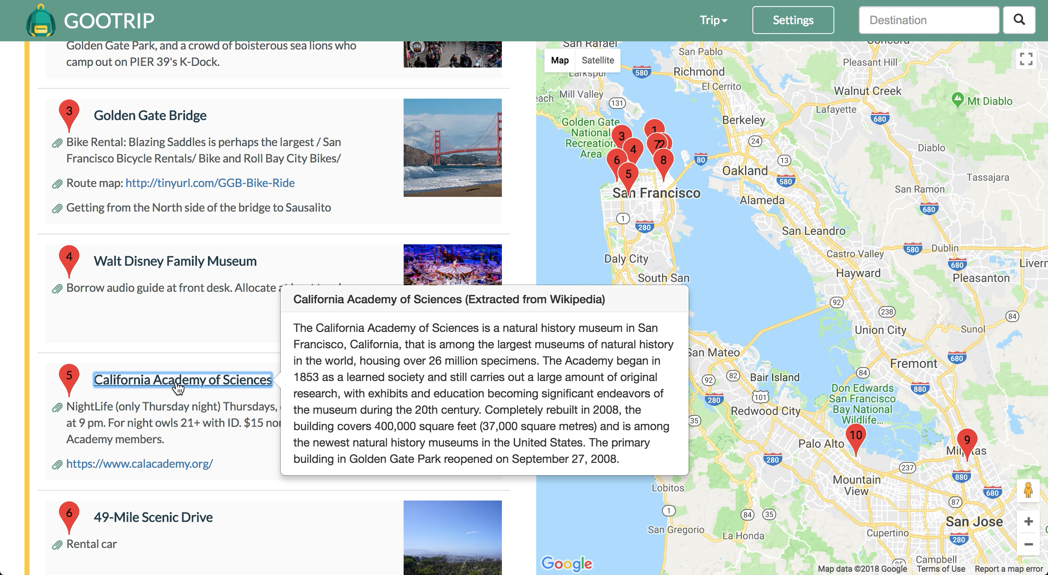Open the Settings button
The height and width of the screenshot is (575, 1048).
click(793, 20)
